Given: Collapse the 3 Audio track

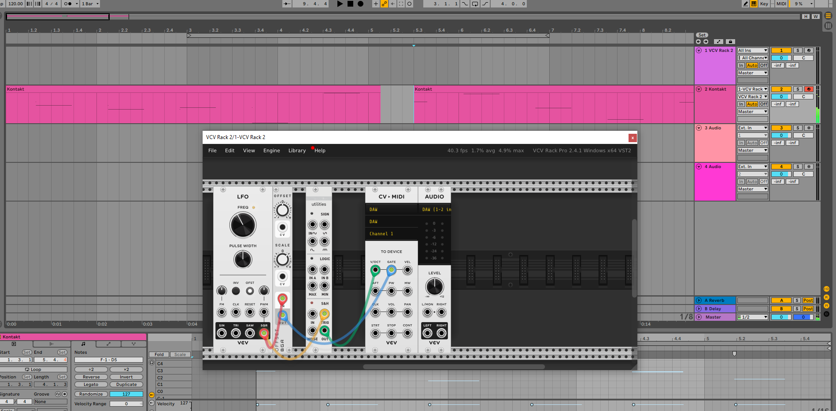Looking at the screenshot, I should 699,128.
